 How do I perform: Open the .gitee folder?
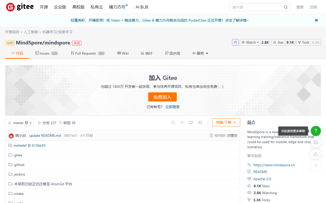coord(18,155)
